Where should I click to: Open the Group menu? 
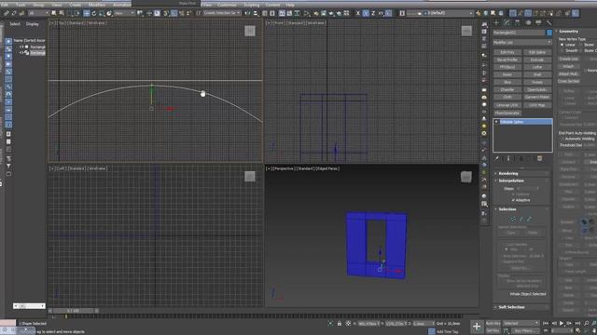38,5
